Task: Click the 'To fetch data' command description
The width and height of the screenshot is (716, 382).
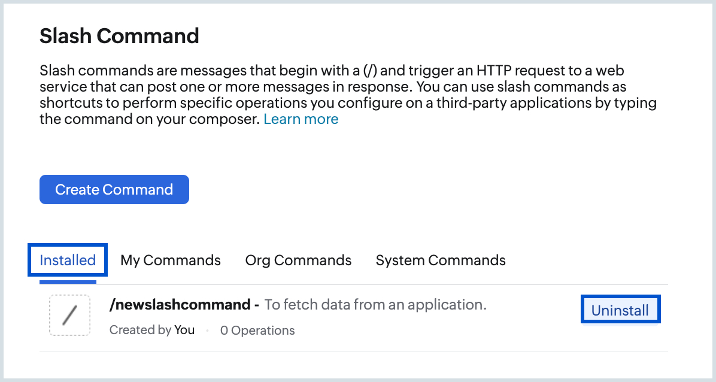Action: click(375, 305)
